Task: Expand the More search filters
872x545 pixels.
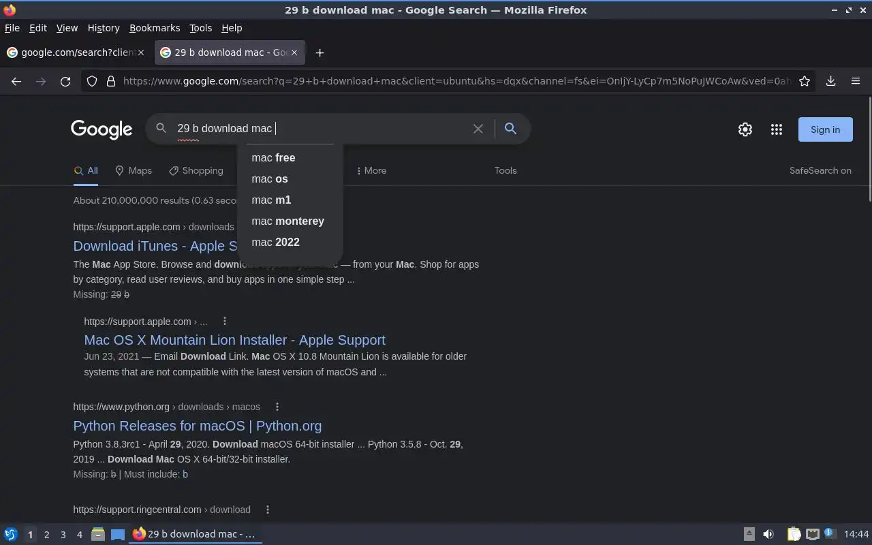Action: tap(371, 170)
